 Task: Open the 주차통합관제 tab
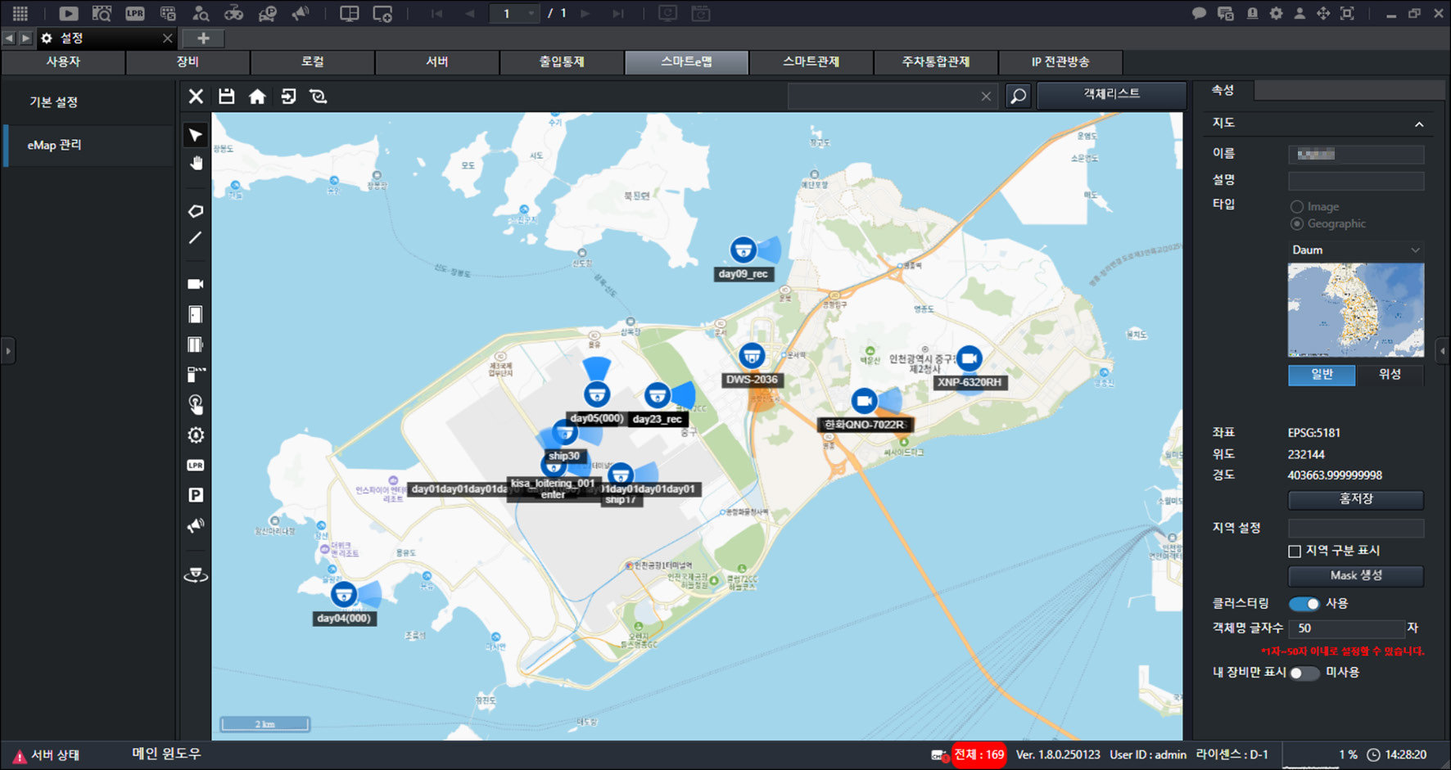[935, 62]
